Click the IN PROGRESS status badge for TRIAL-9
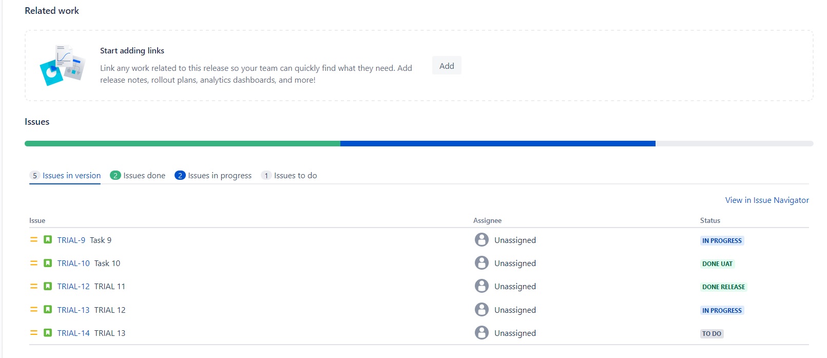 [722, 241]
